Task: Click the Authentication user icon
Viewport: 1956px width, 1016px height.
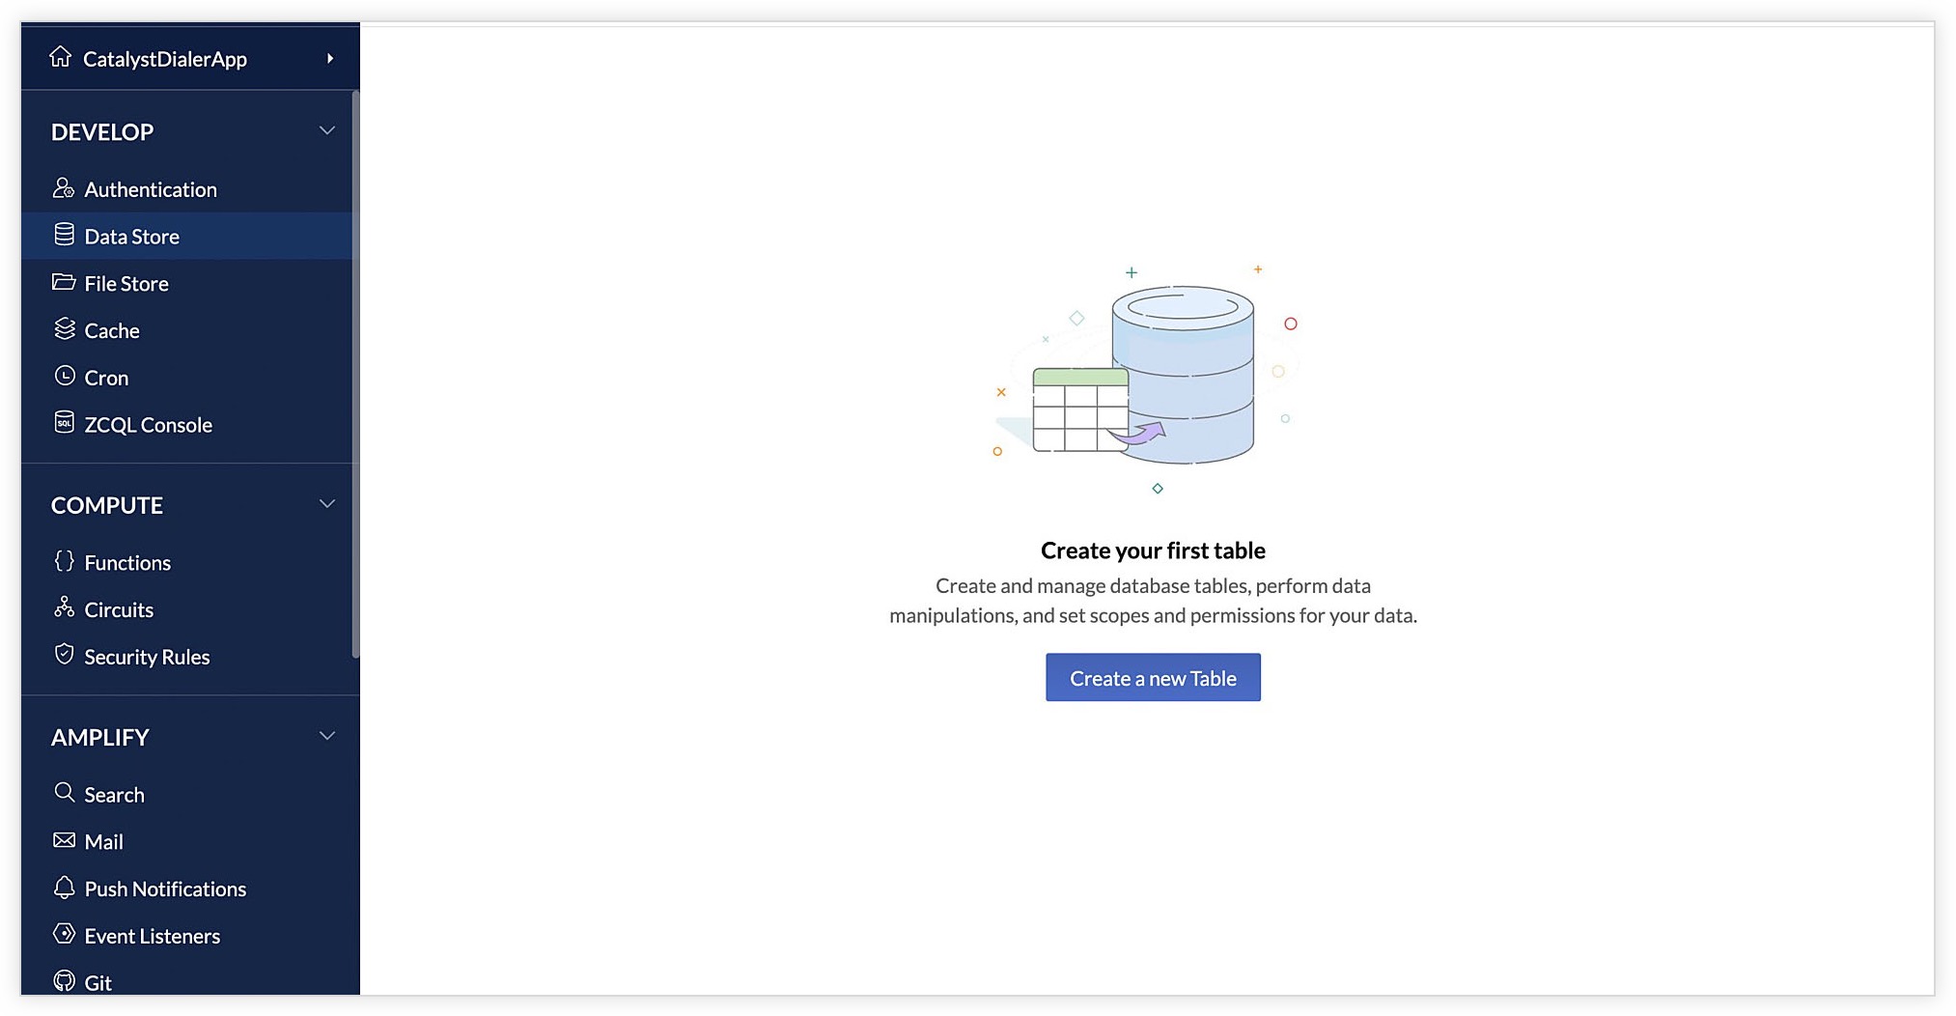Action: point(64,188)
